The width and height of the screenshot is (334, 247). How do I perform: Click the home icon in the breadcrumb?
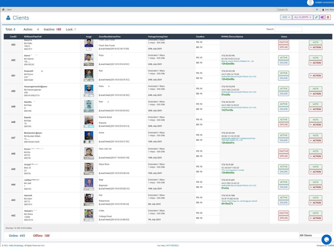pyautogui.click(x=3, y=10)
